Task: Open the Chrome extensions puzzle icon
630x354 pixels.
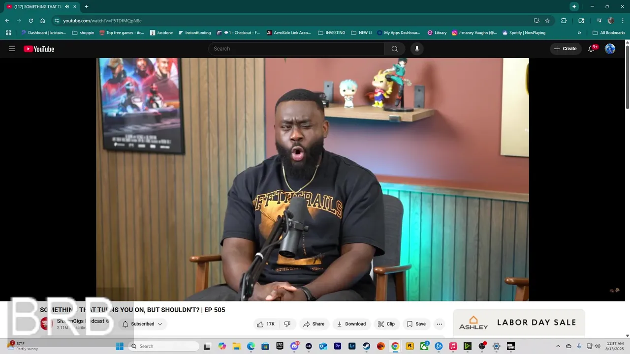Action: [x=564, y=21]
